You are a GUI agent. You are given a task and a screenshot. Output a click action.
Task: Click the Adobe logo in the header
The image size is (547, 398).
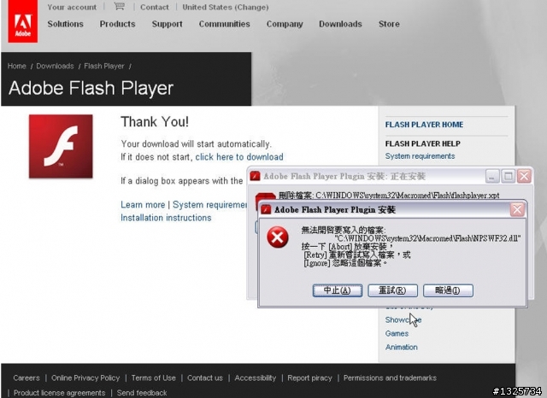tap(23, 21)
